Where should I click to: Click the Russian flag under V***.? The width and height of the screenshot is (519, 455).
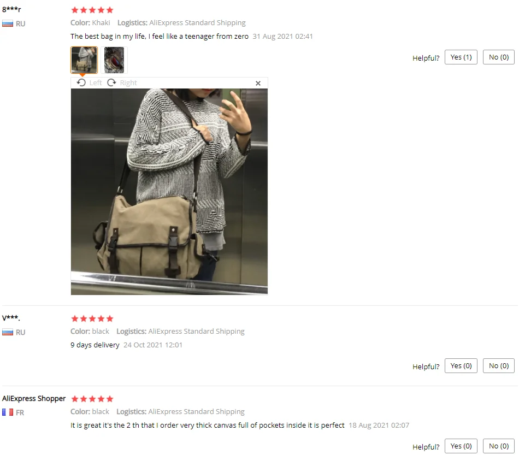[x=8, y=332]
